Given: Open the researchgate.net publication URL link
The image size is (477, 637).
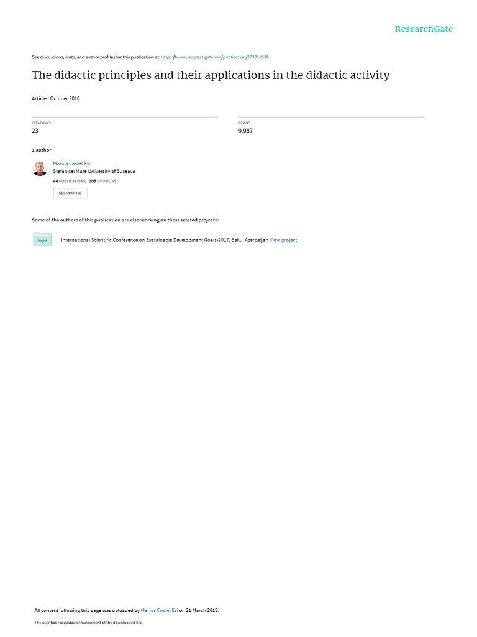Looking at the screenshot, I should click(214, 57).
